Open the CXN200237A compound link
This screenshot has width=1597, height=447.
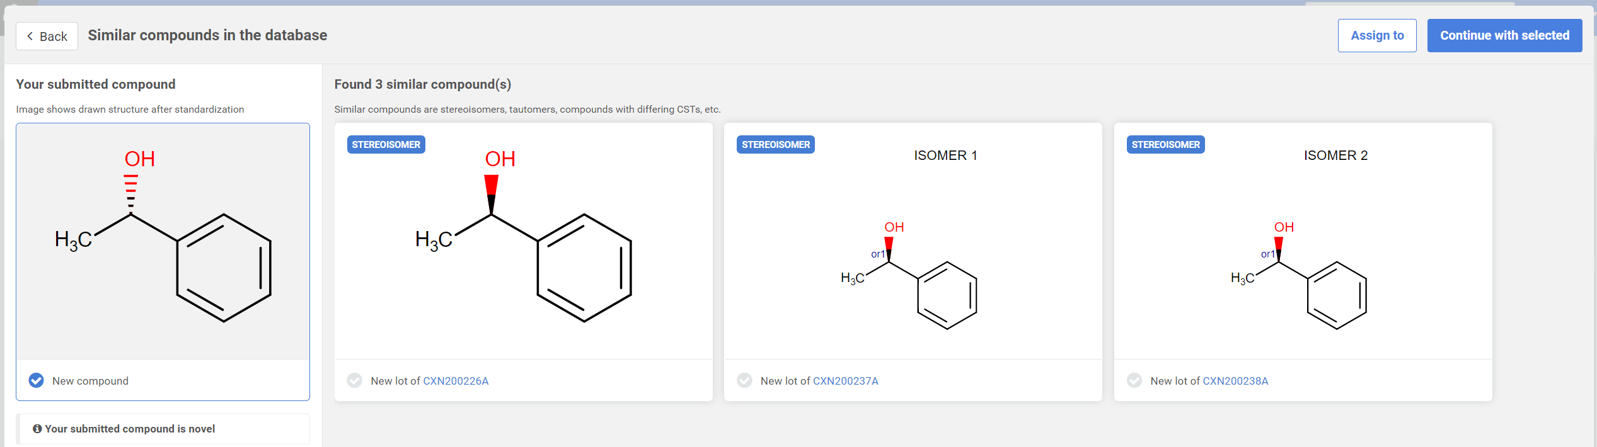[845, 382]
